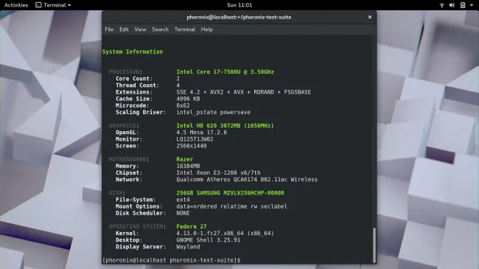Click the 'PROCESSOR:' section label
Screen dimensions: 479x269
point(125,71)
